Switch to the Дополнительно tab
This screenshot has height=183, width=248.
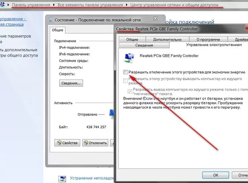tap(167, 40)
